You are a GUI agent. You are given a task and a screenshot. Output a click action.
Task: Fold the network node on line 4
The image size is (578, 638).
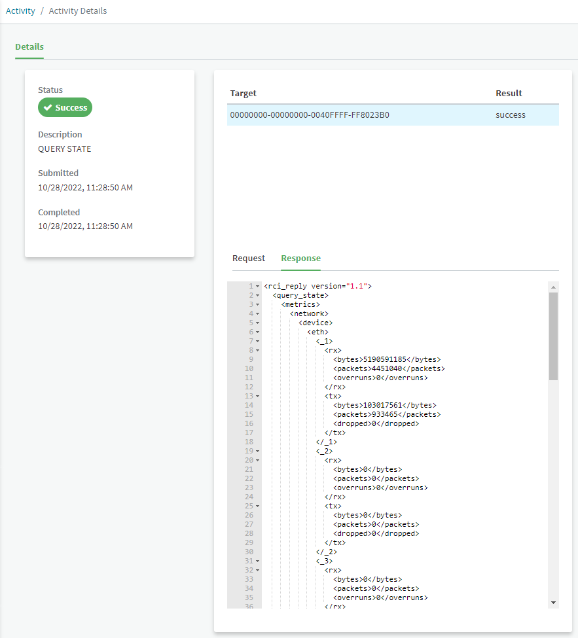pyautogui.click(x=258, y=314)
